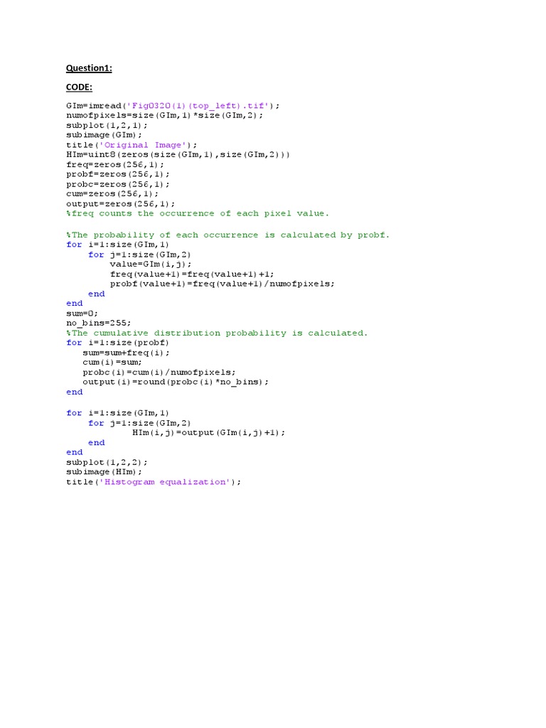Click the comment '%freq counts the occurrence of each pixel value.'
This screenshot has height=728, width=546.
point(198,213)
